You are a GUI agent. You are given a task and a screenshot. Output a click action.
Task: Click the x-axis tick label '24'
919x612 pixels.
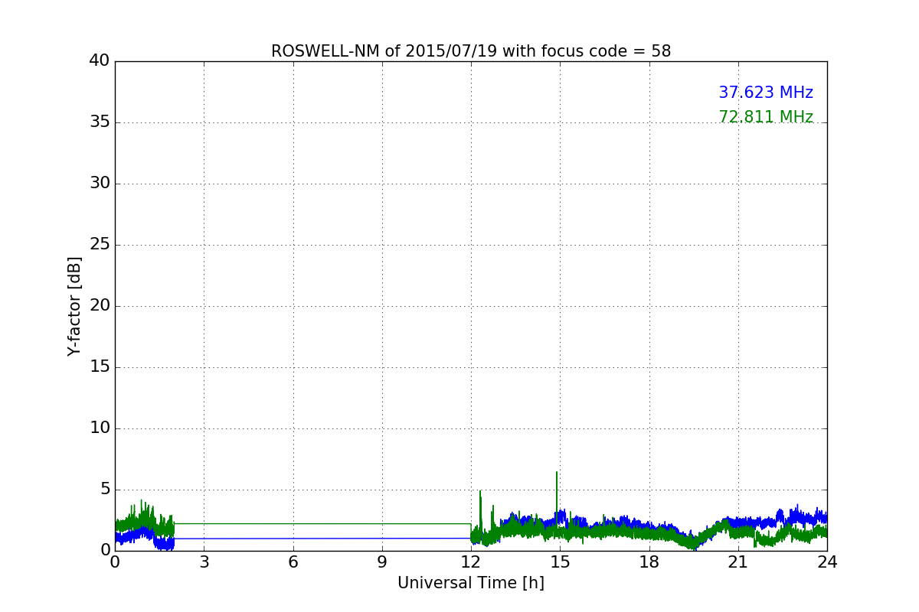(x=827, y=562)
